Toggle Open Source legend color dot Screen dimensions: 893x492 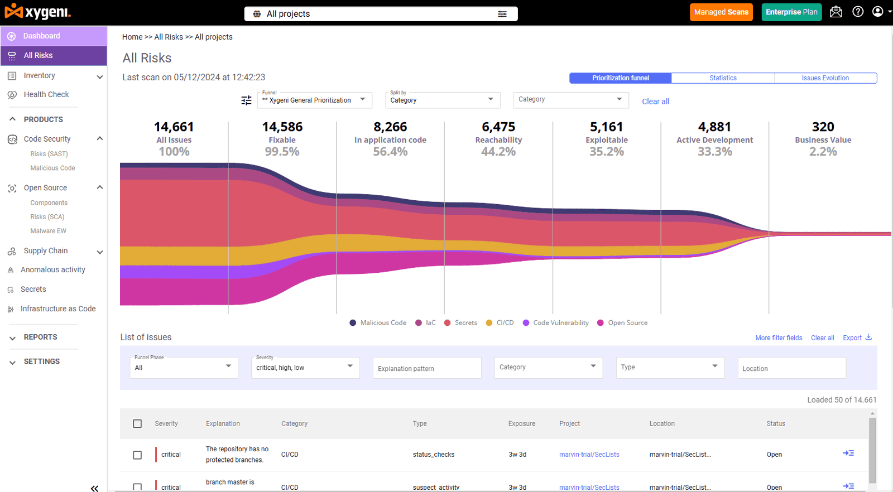coord(601,323)
